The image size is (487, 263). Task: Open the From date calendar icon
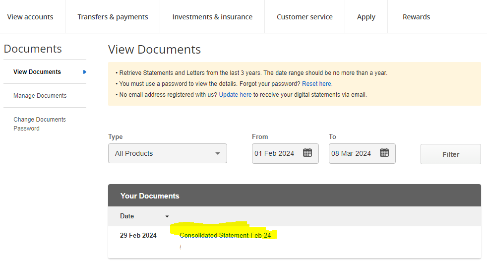coord(307,153)
